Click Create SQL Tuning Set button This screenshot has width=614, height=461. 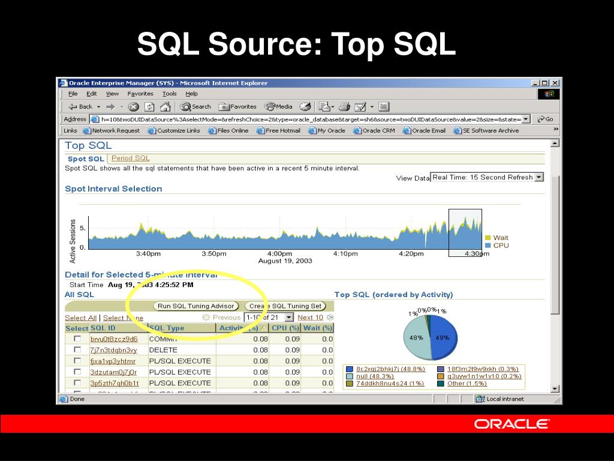pyautogui.click(x=285, y=306)
